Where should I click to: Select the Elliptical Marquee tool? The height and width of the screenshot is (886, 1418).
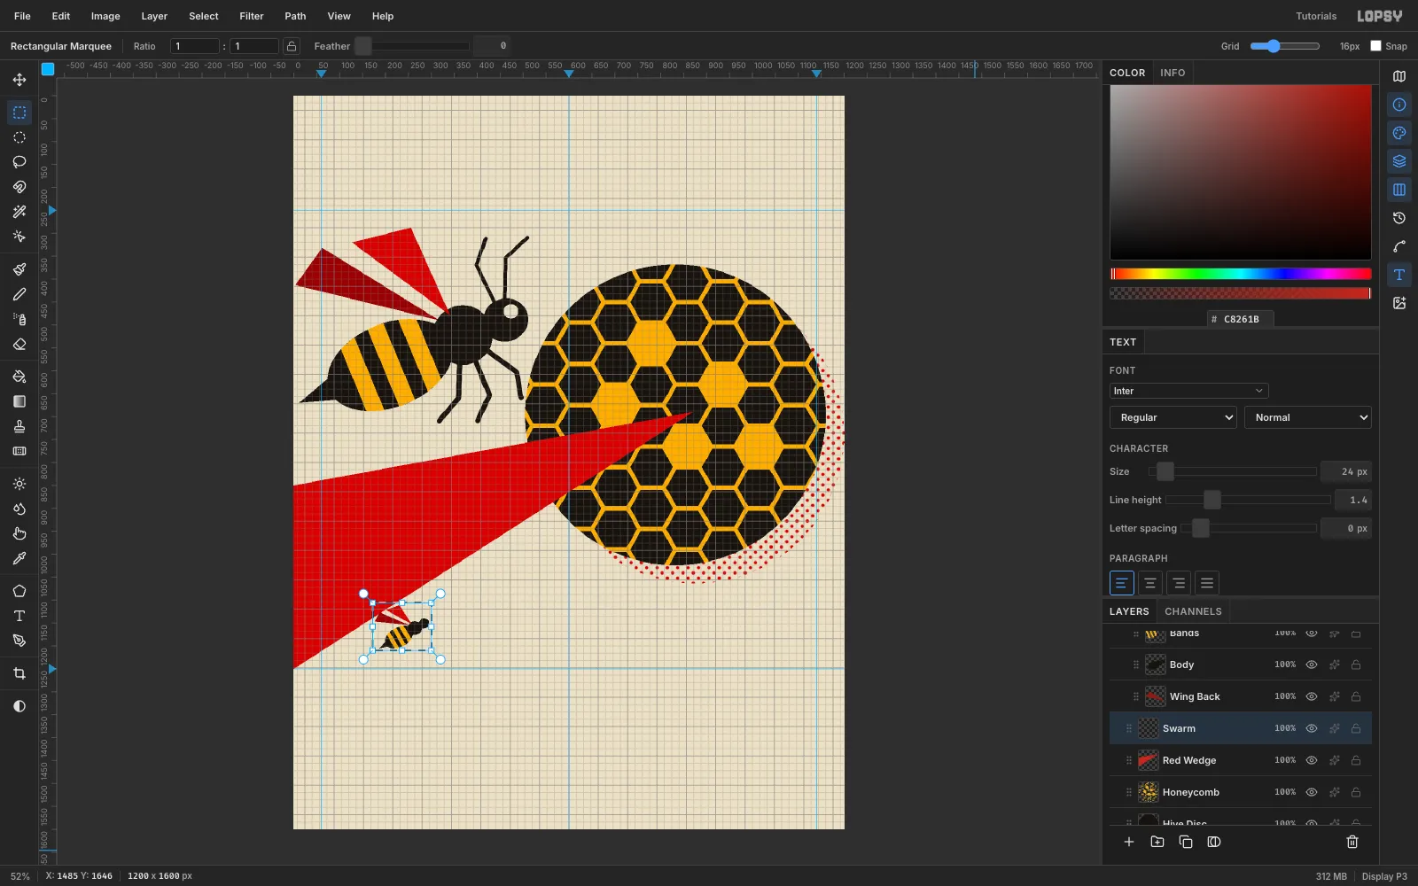pos(19,137)
